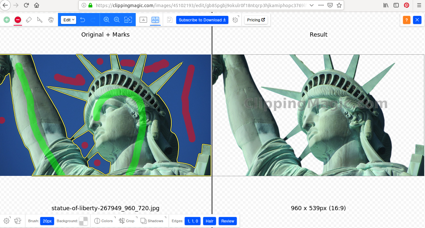
Task: Open the bulk settings icon in bottom bar
Action: (18, 221)
